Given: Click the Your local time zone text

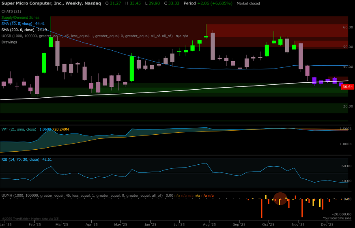Looking at the screenshot, I should coord(337,218).
